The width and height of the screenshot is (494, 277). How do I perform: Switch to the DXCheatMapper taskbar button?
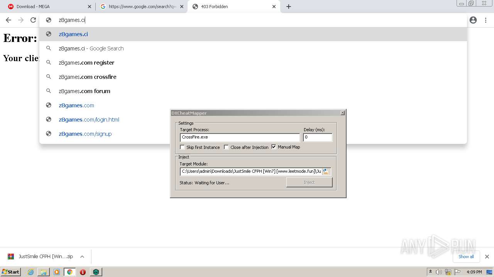[96, 272]
